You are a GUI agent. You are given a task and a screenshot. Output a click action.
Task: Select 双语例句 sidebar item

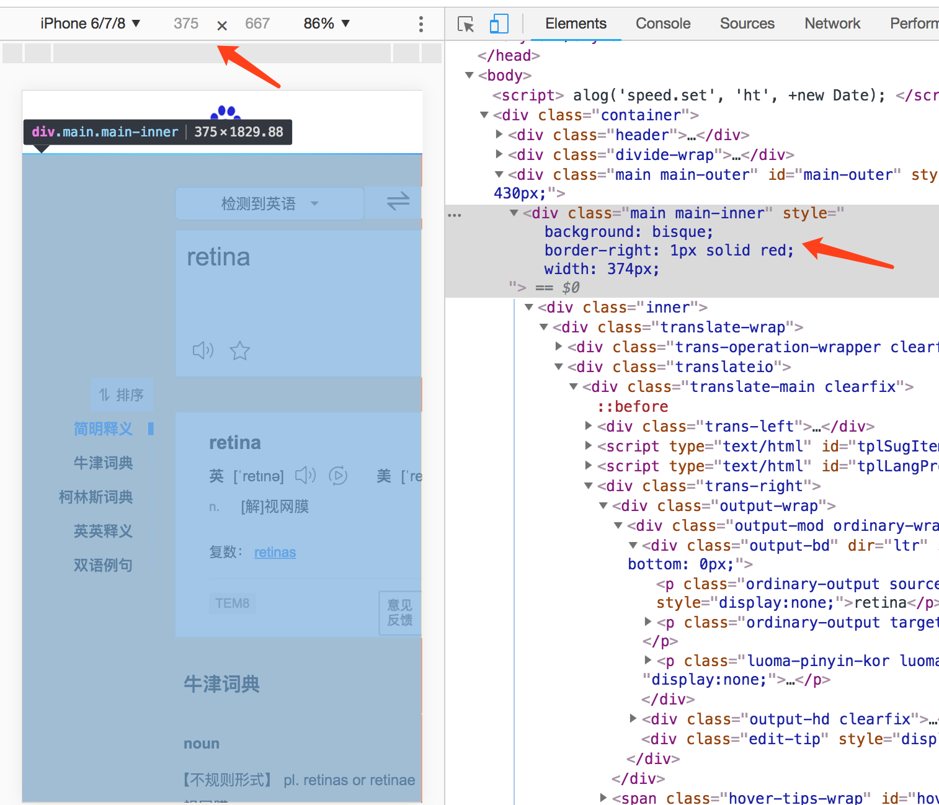pos(103,565)
